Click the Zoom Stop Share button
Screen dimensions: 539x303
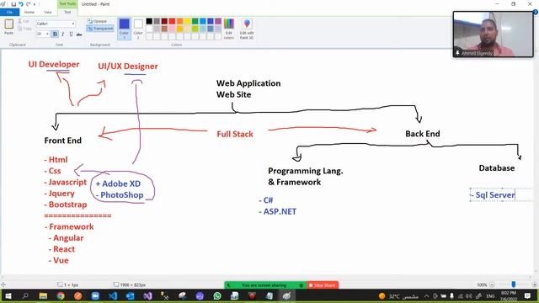(323, 285)
